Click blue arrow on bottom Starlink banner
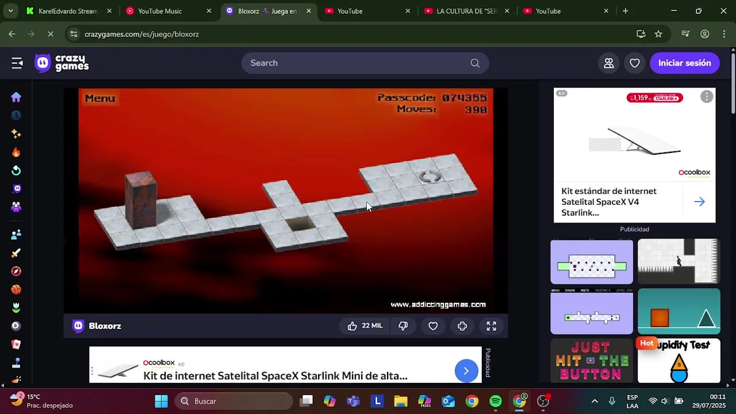Image resolution: width=736 pixels, height=414 pixels. 466,370
